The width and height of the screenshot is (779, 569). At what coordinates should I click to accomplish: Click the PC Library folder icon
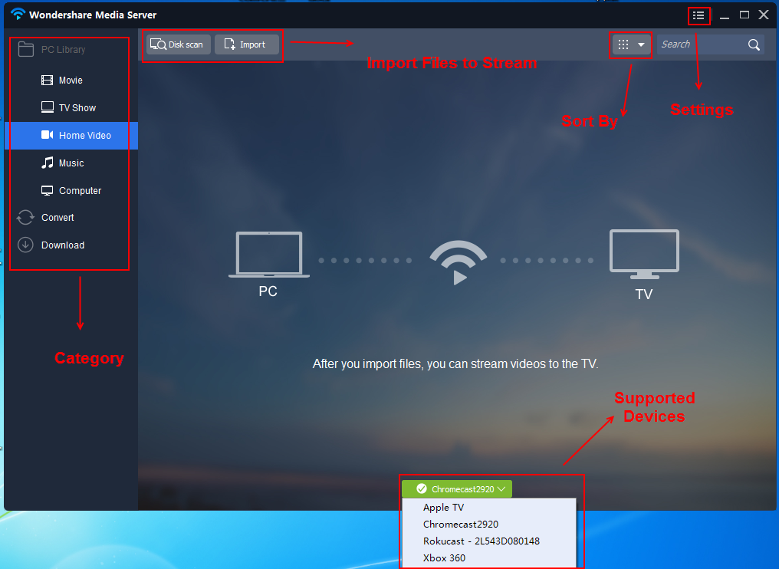tap(25, 49)
